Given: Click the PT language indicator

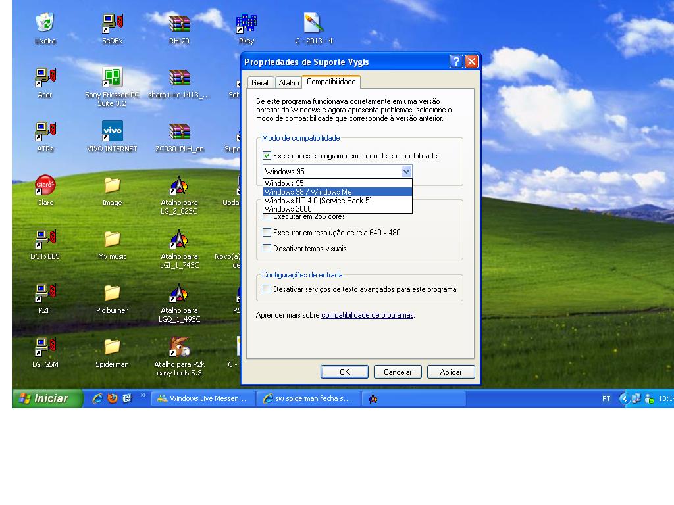Looking at the screenshot, I should (x=606, y=398).
